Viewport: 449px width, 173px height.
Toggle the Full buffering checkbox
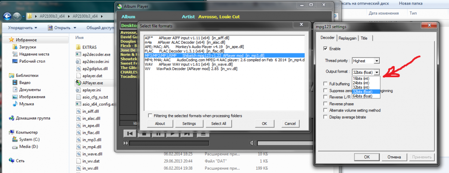point(326,84)
